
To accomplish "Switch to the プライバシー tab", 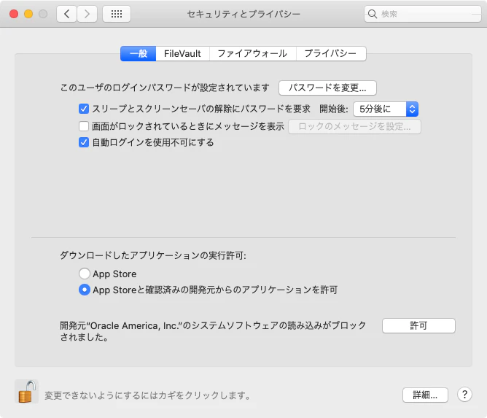I will 331,54.
